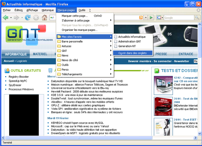The image size is (202, 146).
Task: Open the Actualités informatique bookmark
Action: [x=133, y=37]
